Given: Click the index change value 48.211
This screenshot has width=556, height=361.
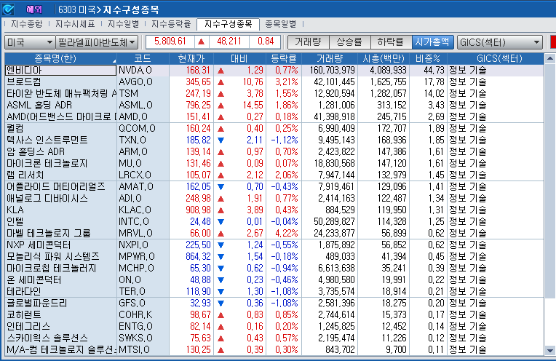Looking at the screenshot, I should [229, 41].
